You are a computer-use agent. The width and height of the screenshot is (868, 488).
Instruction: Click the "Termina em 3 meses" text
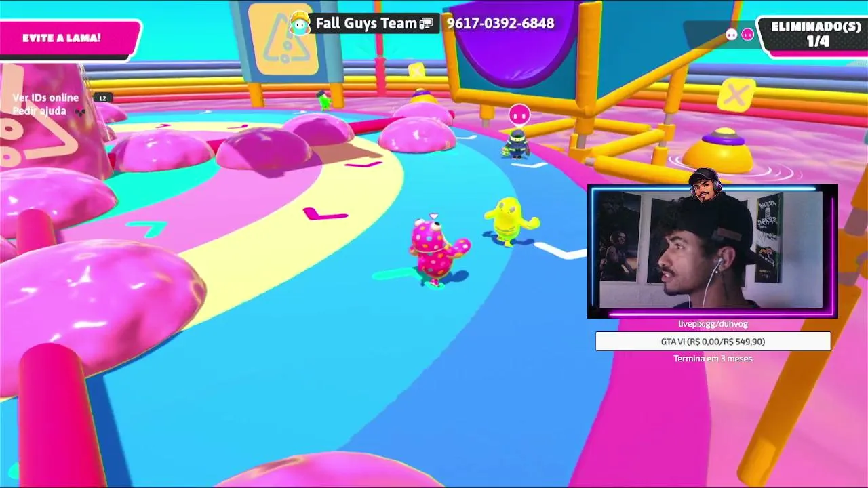tap(713, 359)
